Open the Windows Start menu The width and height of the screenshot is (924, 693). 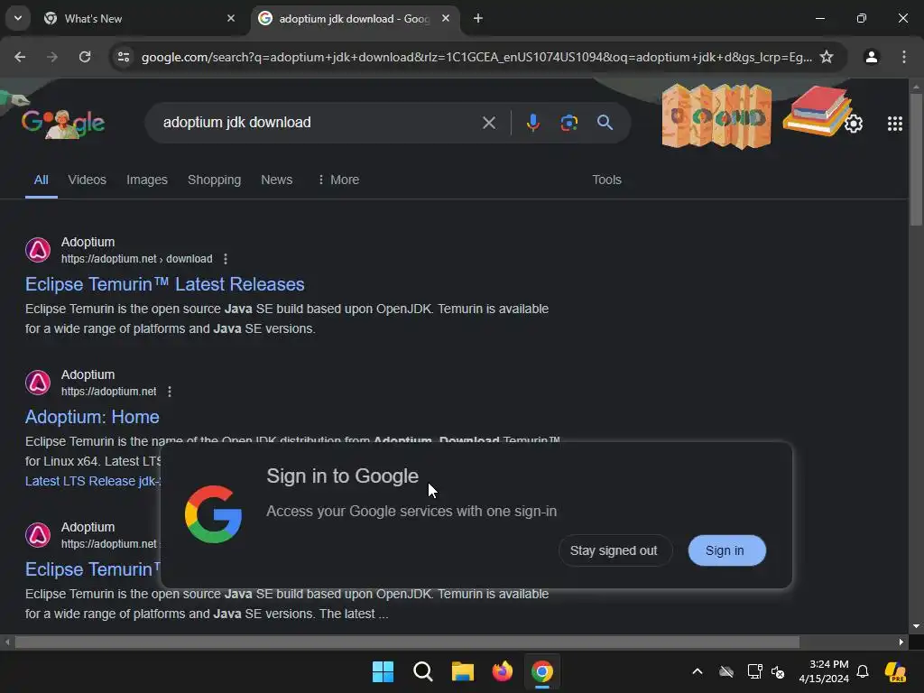point(383,671)
